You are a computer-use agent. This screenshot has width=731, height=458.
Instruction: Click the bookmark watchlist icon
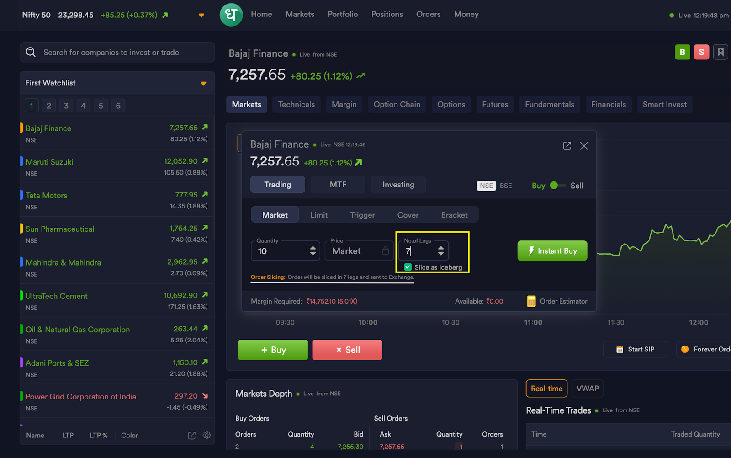click(x=720, y=52)
